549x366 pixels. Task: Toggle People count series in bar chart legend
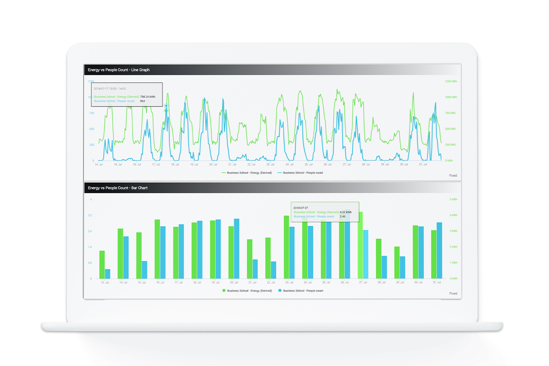click(301, 291)
